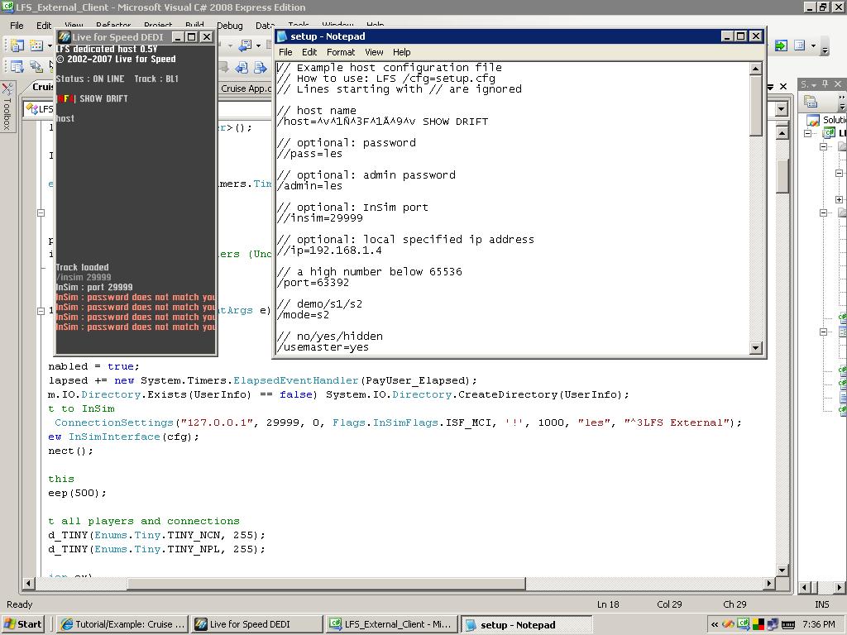Open the Edit menu in setup Notepad
This screenshot has width=847, height=635.
[309, 52]
